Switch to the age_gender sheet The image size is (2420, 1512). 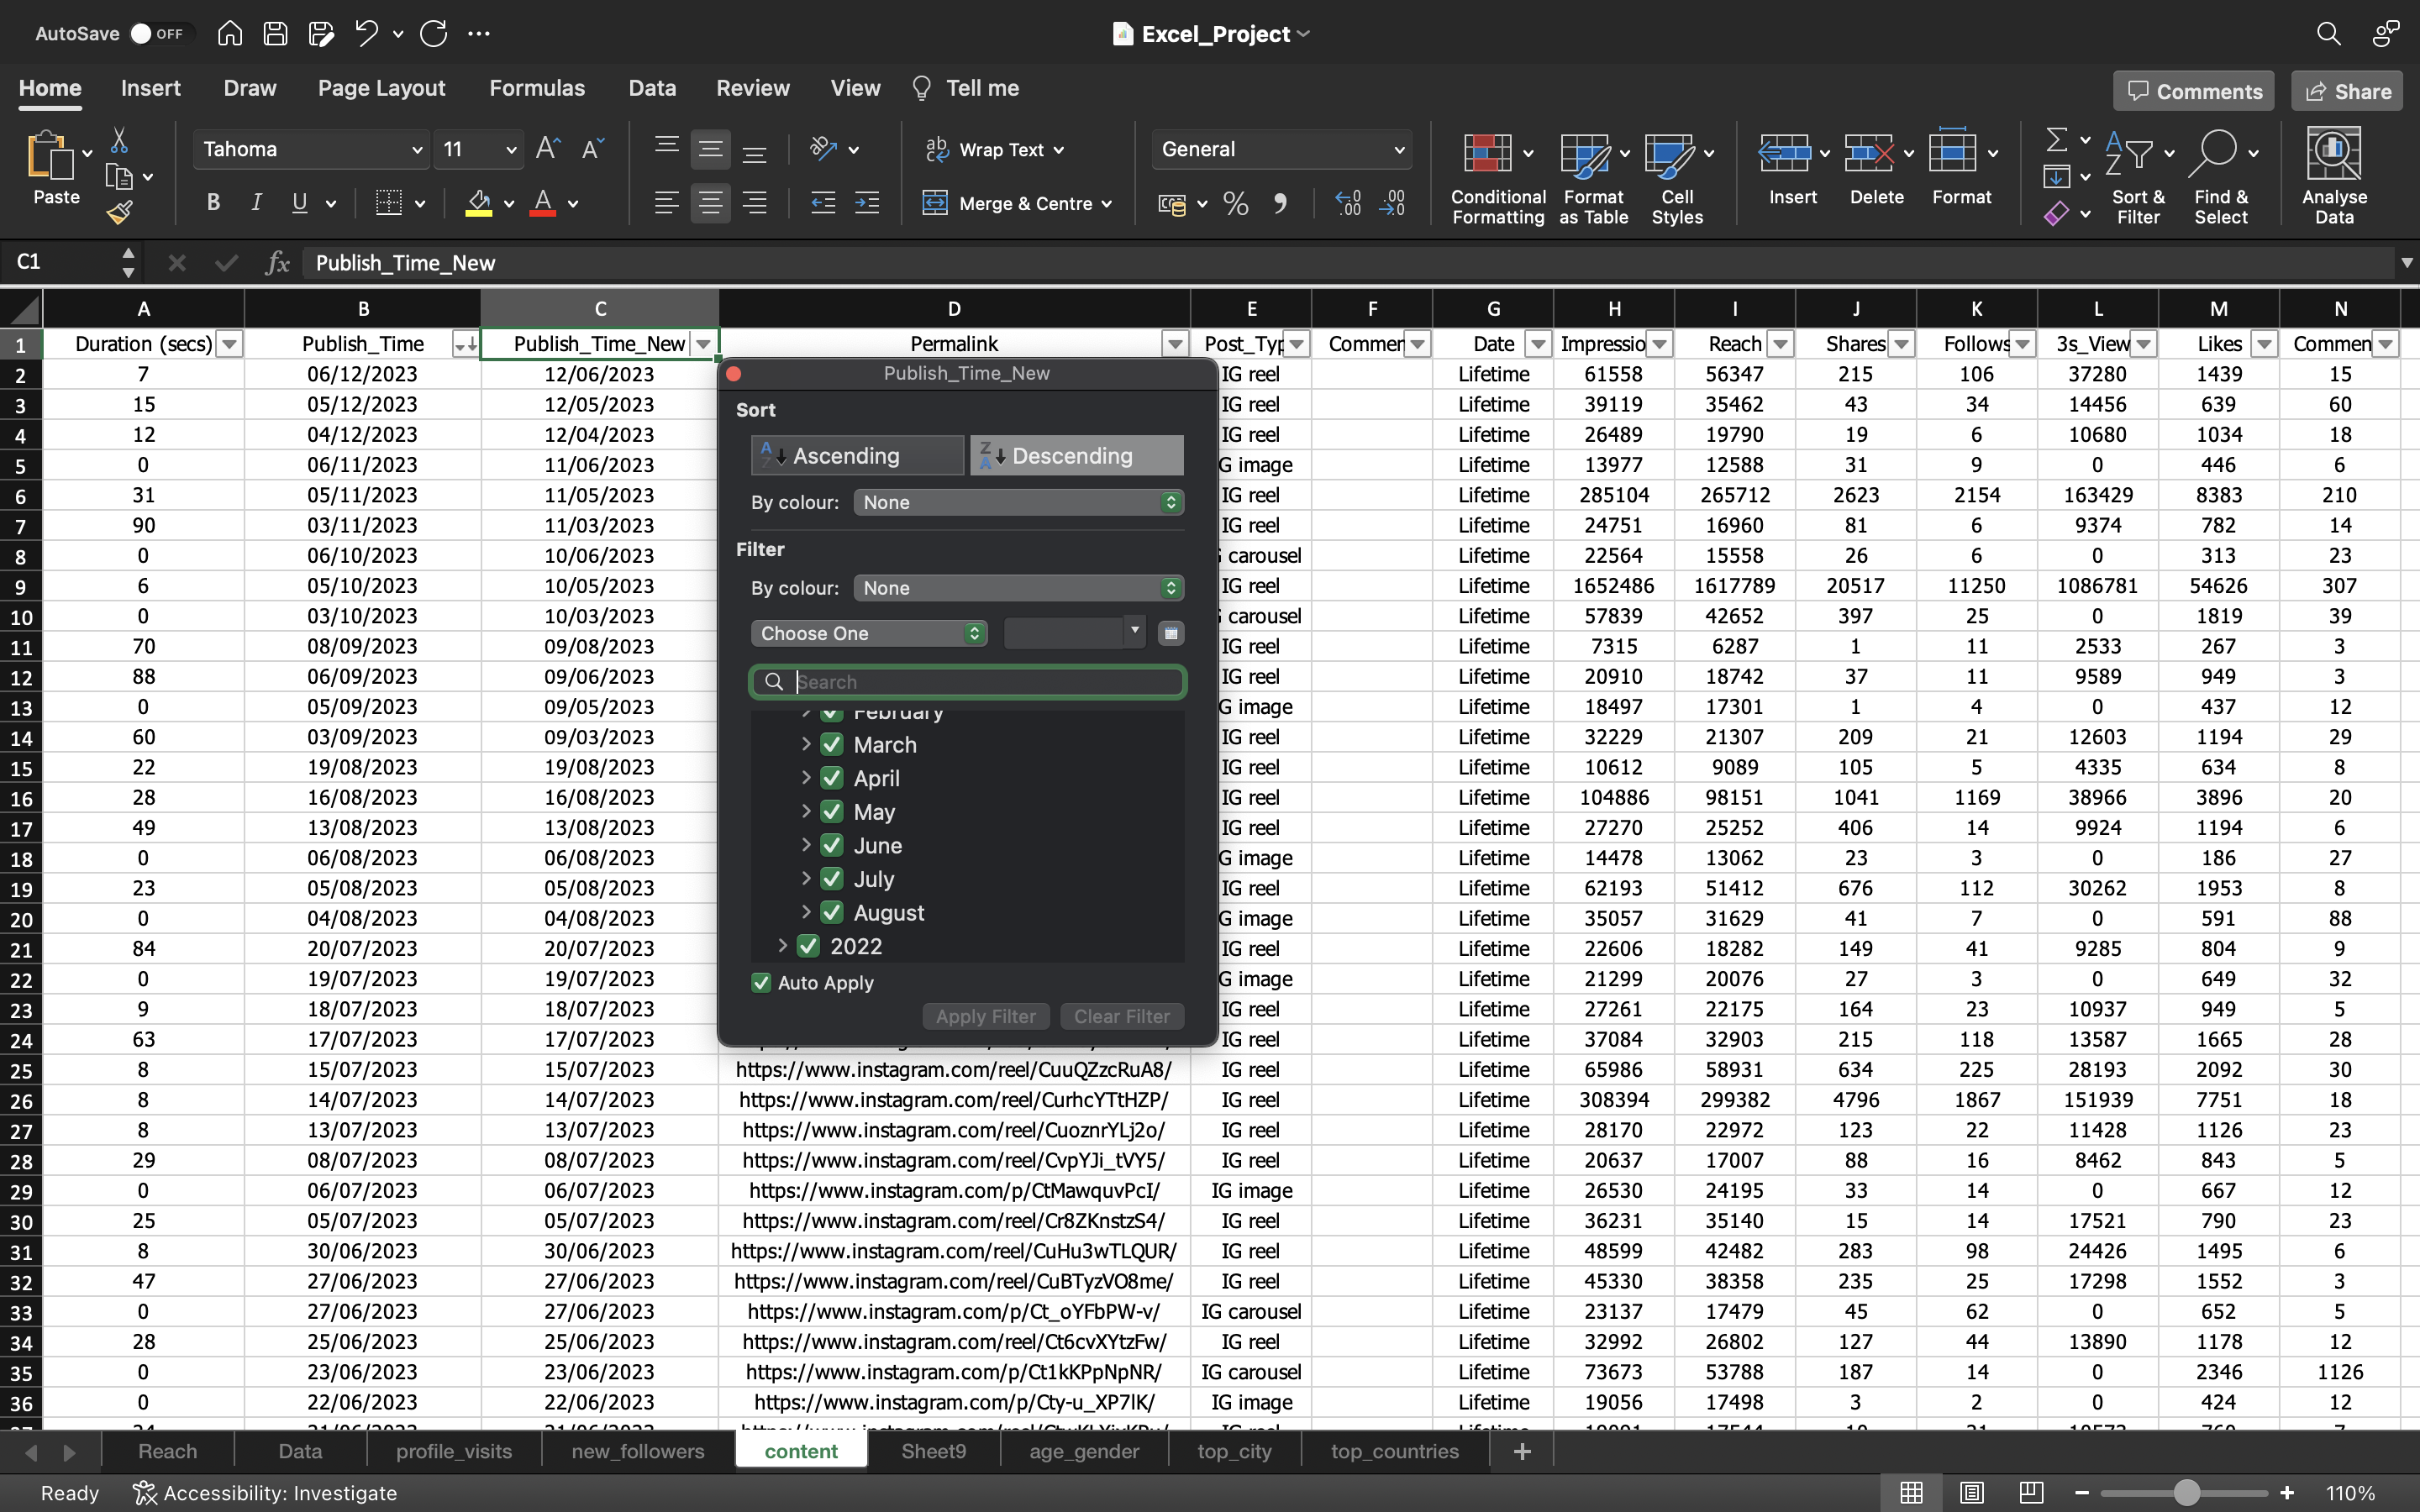click(x=1084, y=1451)
